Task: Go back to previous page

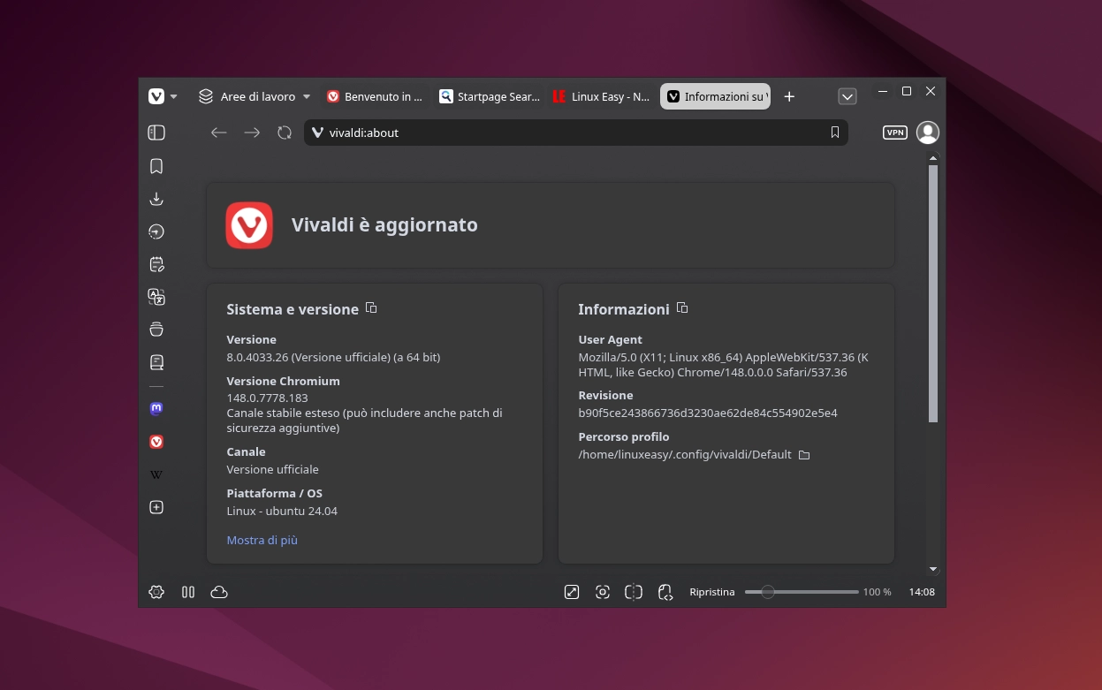Action: click(x=219, y=133)
